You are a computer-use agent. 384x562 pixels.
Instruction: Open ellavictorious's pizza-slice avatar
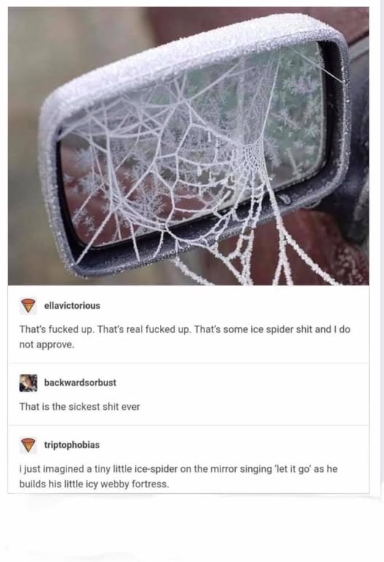[x=28, y=306]
